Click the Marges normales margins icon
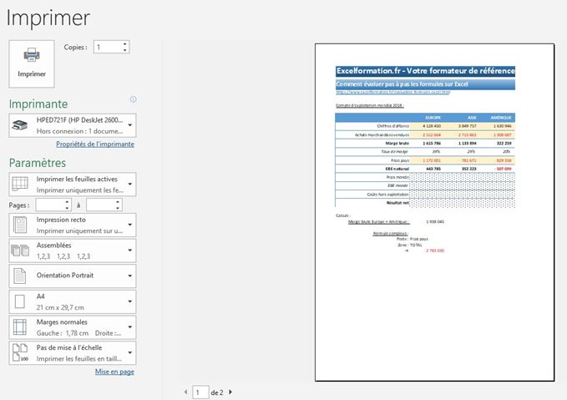Screen dimensions: 567x400 coord(21,327)
